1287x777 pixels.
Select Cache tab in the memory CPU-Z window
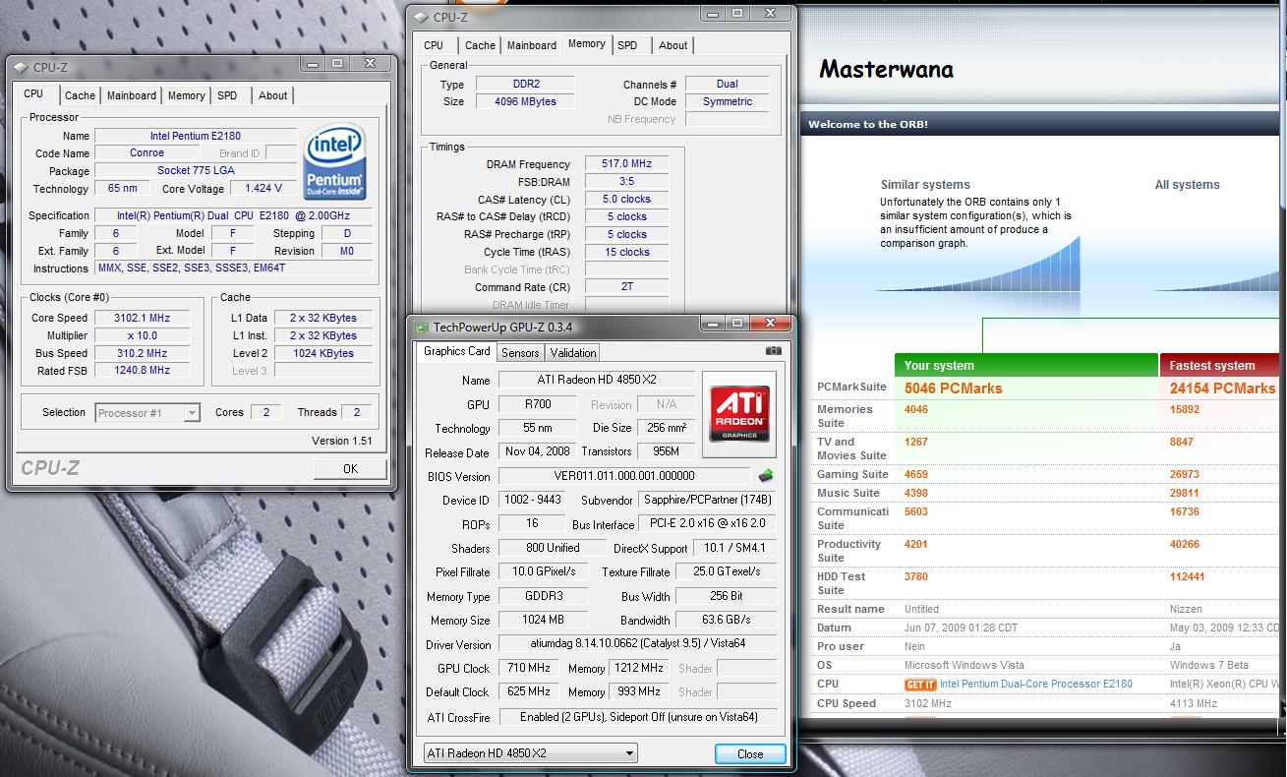480,45
